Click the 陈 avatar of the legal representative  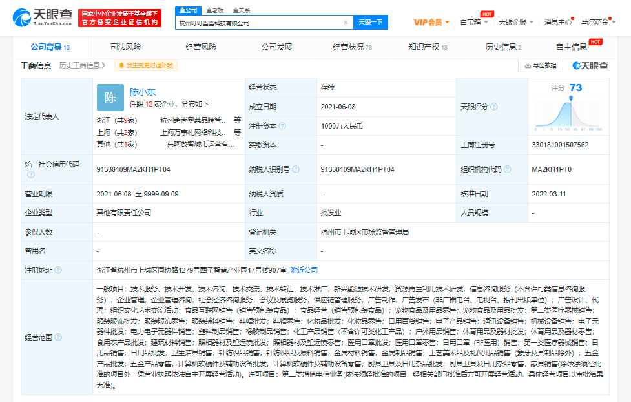110,98
